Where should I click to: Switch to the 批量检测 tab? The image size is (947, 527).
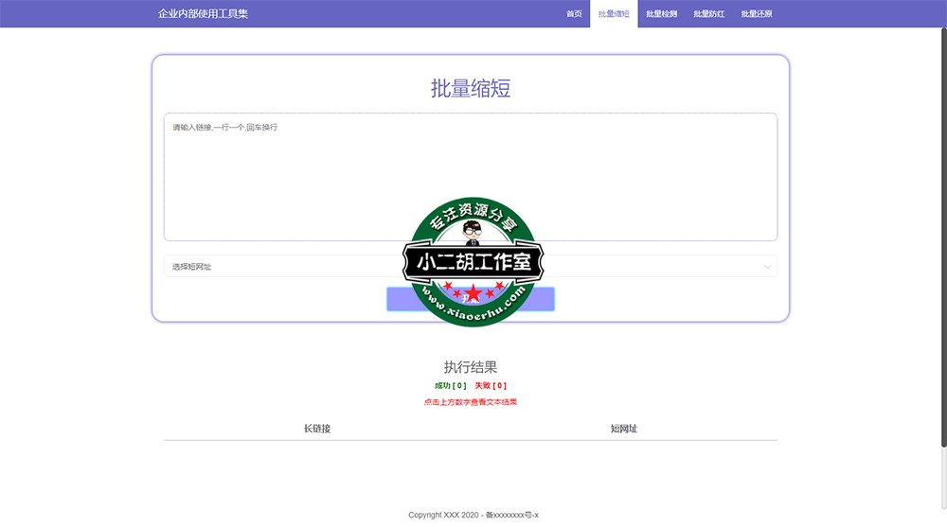pos(661,14)
